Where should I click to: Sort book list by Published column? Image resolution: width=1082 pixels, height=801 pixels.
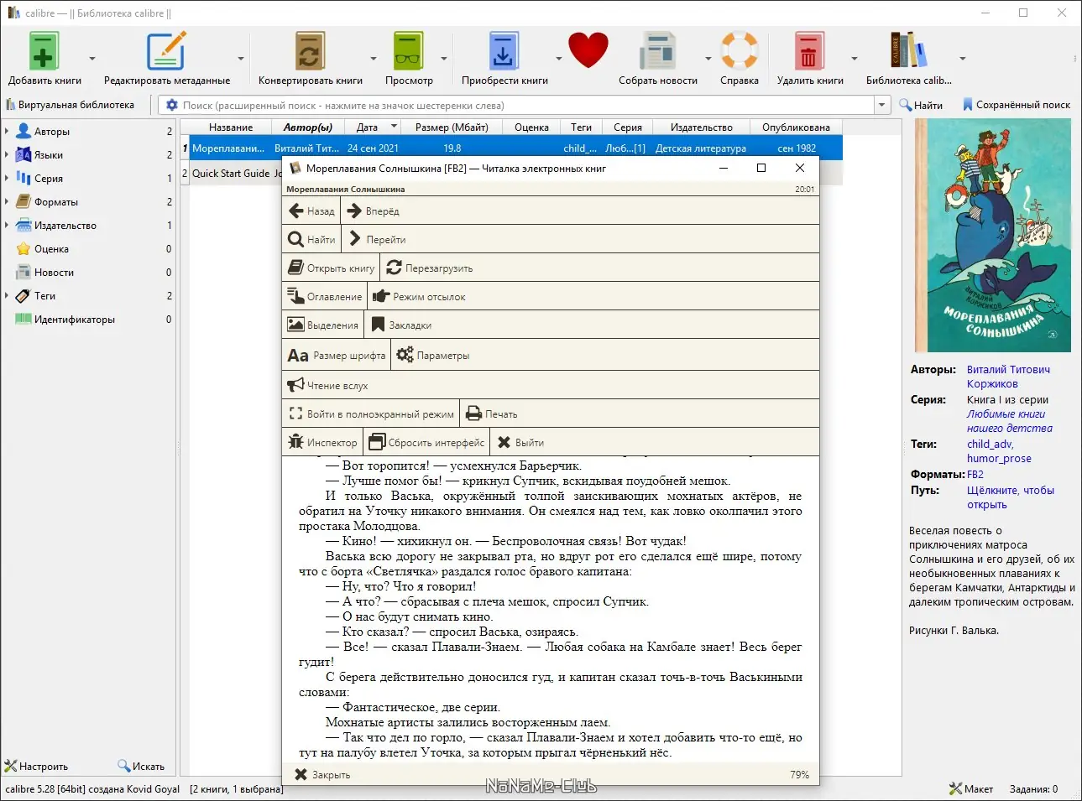796,127
